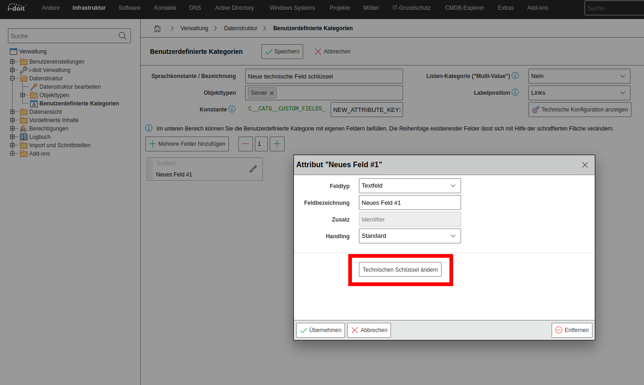Viewport: 644px width, 385px height.
Task: Expand the Datenansicht tree node
Action: tap(13, 112)
